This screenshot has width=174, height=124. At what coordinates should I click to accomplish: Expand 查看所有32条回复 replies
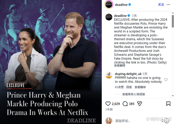tap(133, 94)
